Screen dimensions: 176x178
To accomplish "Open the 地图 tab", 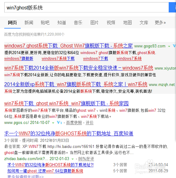I will click(127, 22).
